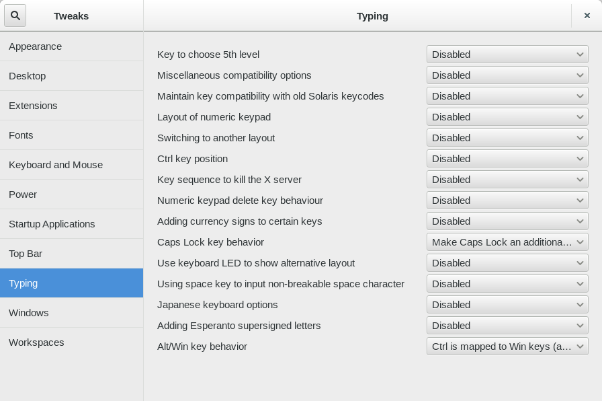
Task: Go to the Extensions section
Action: tap(71, 106)
